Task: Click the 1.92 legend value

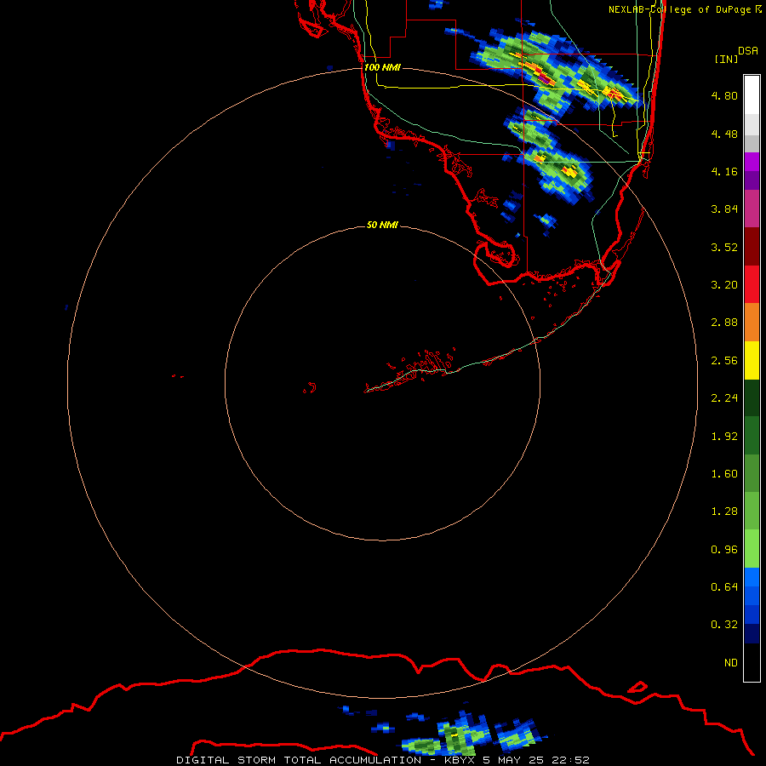Action: (724, 437)
